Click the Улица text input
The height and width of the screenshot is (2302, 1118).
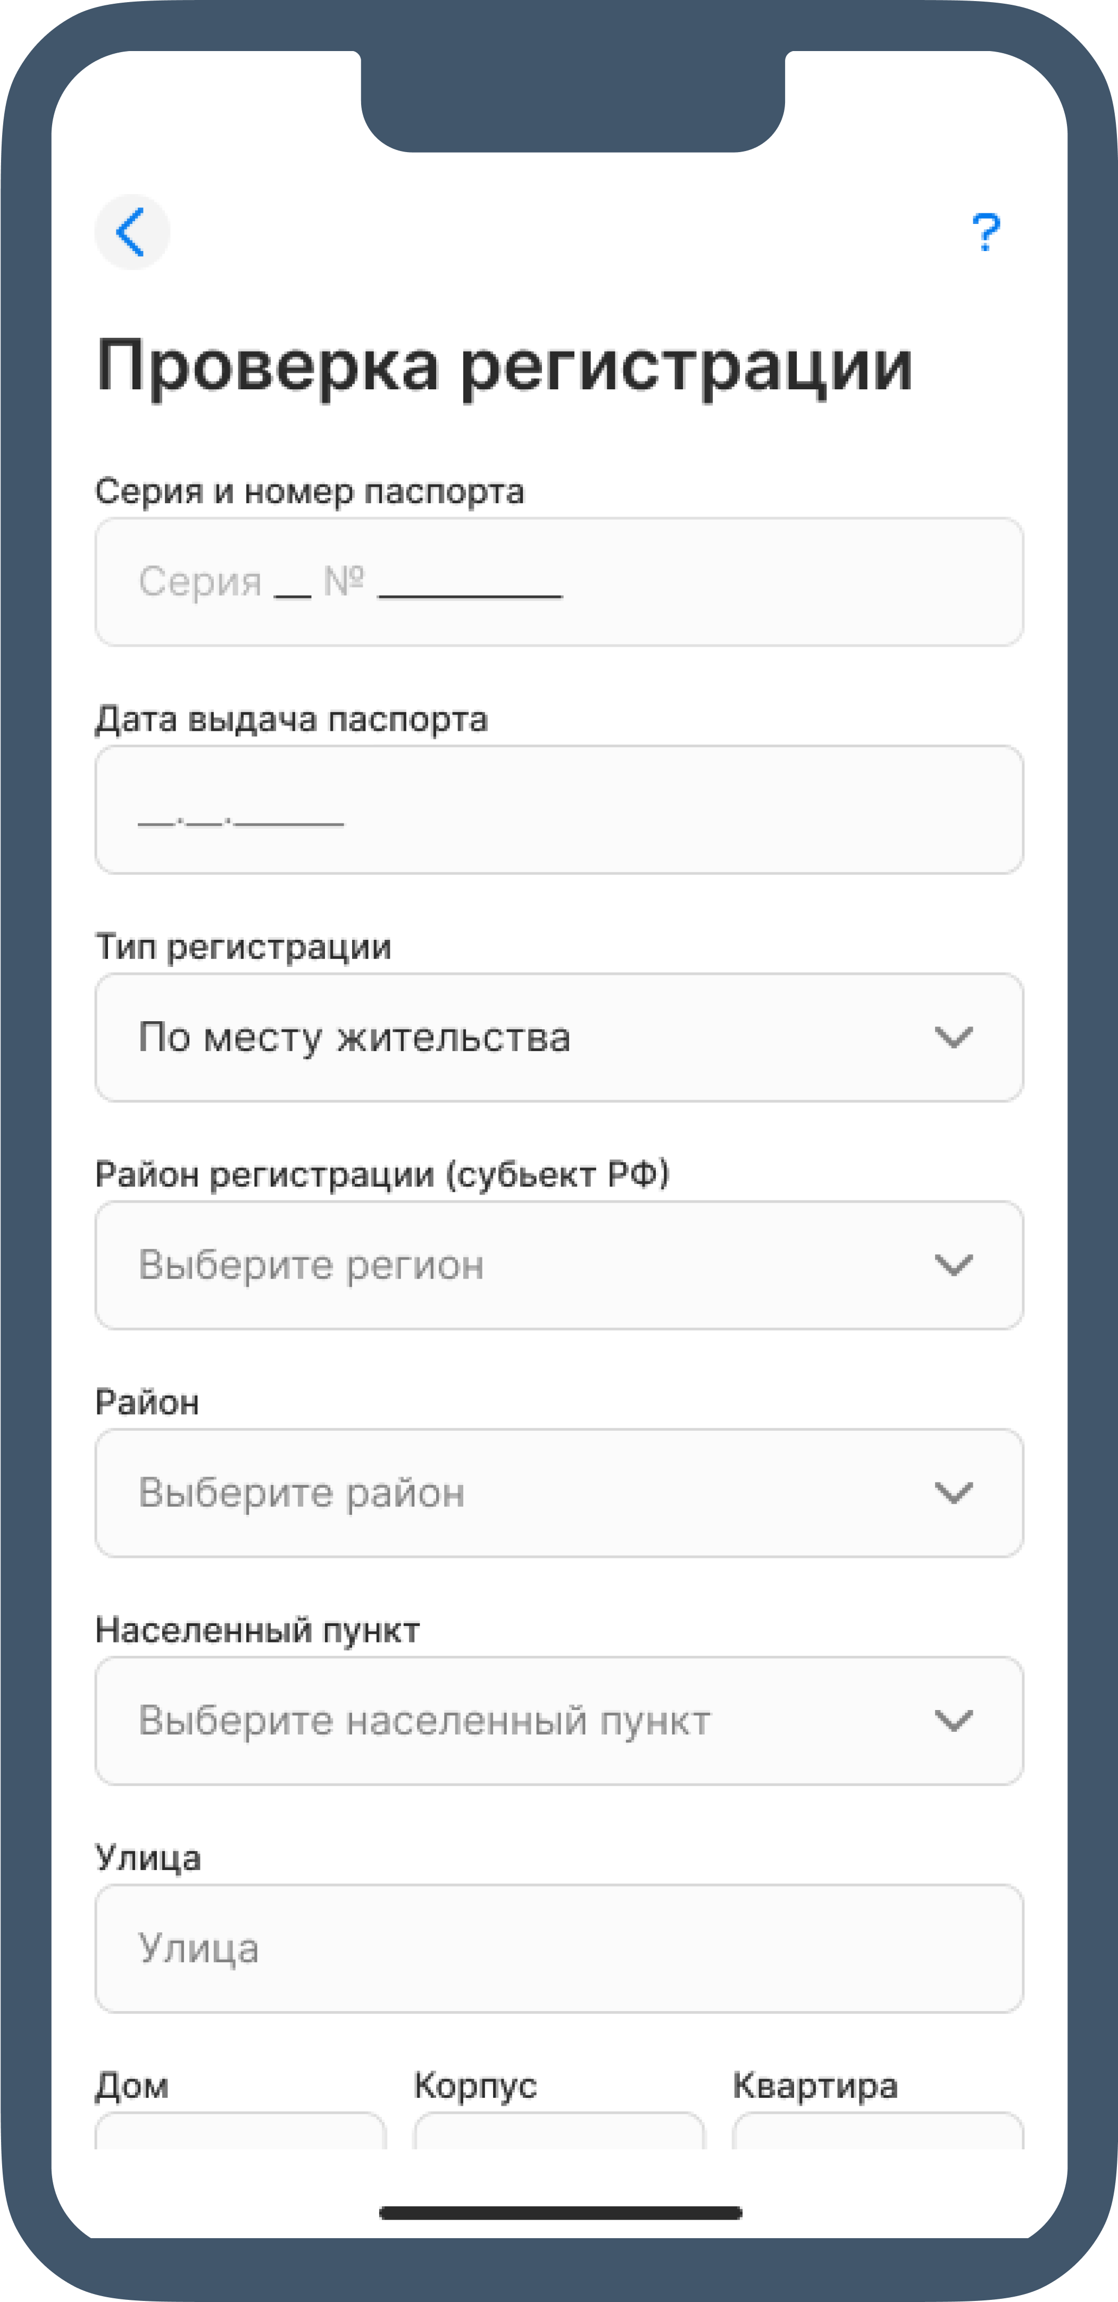tap(560, 1948)
